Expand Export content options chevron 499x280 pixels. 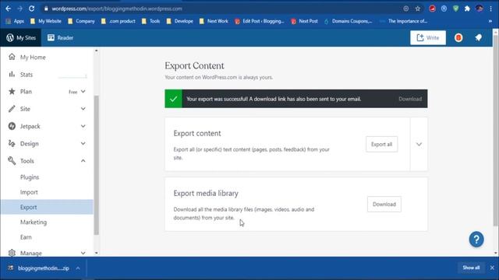[419, 144]
